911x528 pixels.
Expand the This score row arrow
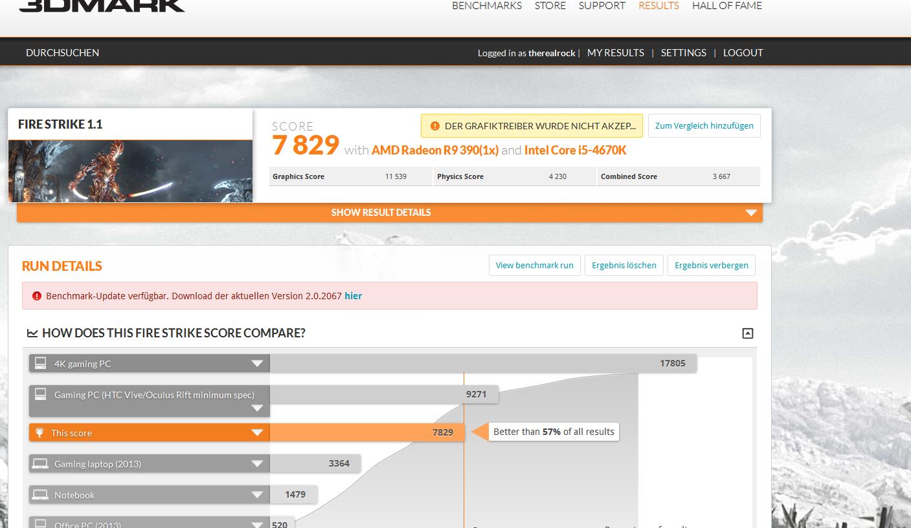[257, 433]
